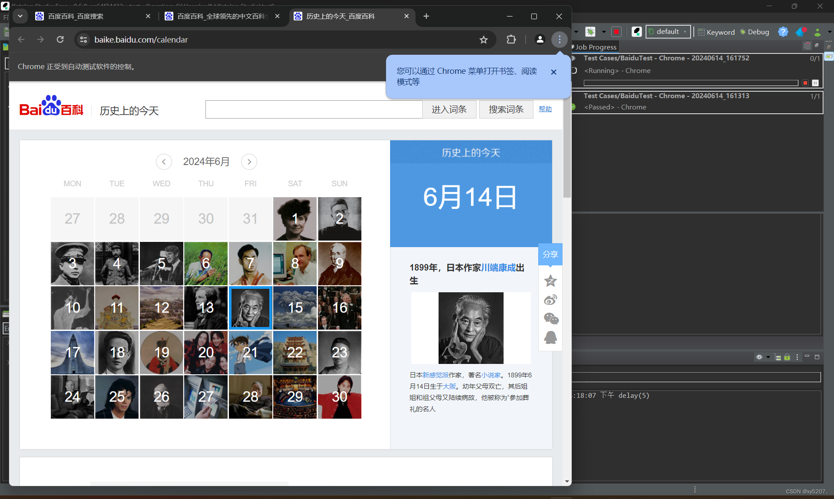Click the WeChat share icon
The height and width of the screenshot is (499, 834).
(x=550, y=319)
